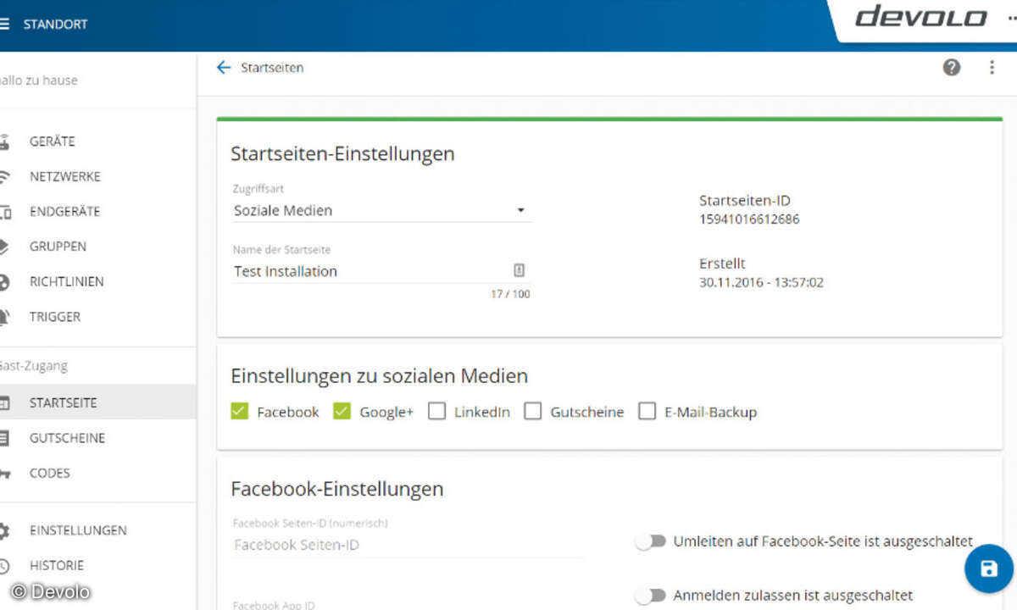Toggle the Anmelden zulassen switch
Image resolution: width=1017 pixels, height=610 pixels.
[x=650, y=596]
